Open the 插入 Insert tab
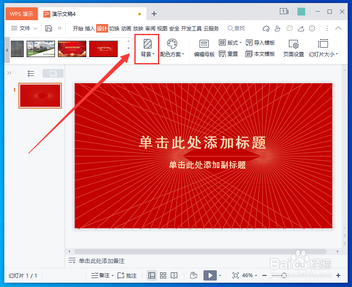Image resolution: width=352 pixels, height=287 pixels. pyautogui.click(x=90, y=28)
